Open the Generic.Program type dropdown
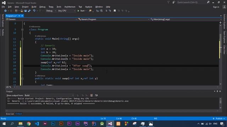Image resolution: width=227 pixels, height=127 pixels. click(113, 19)
